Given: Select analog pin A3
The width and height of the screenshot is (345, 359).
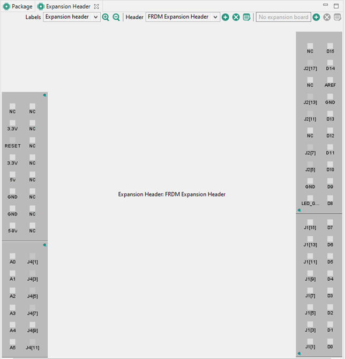Looking at the screenshot, I should tap(13, 308).
